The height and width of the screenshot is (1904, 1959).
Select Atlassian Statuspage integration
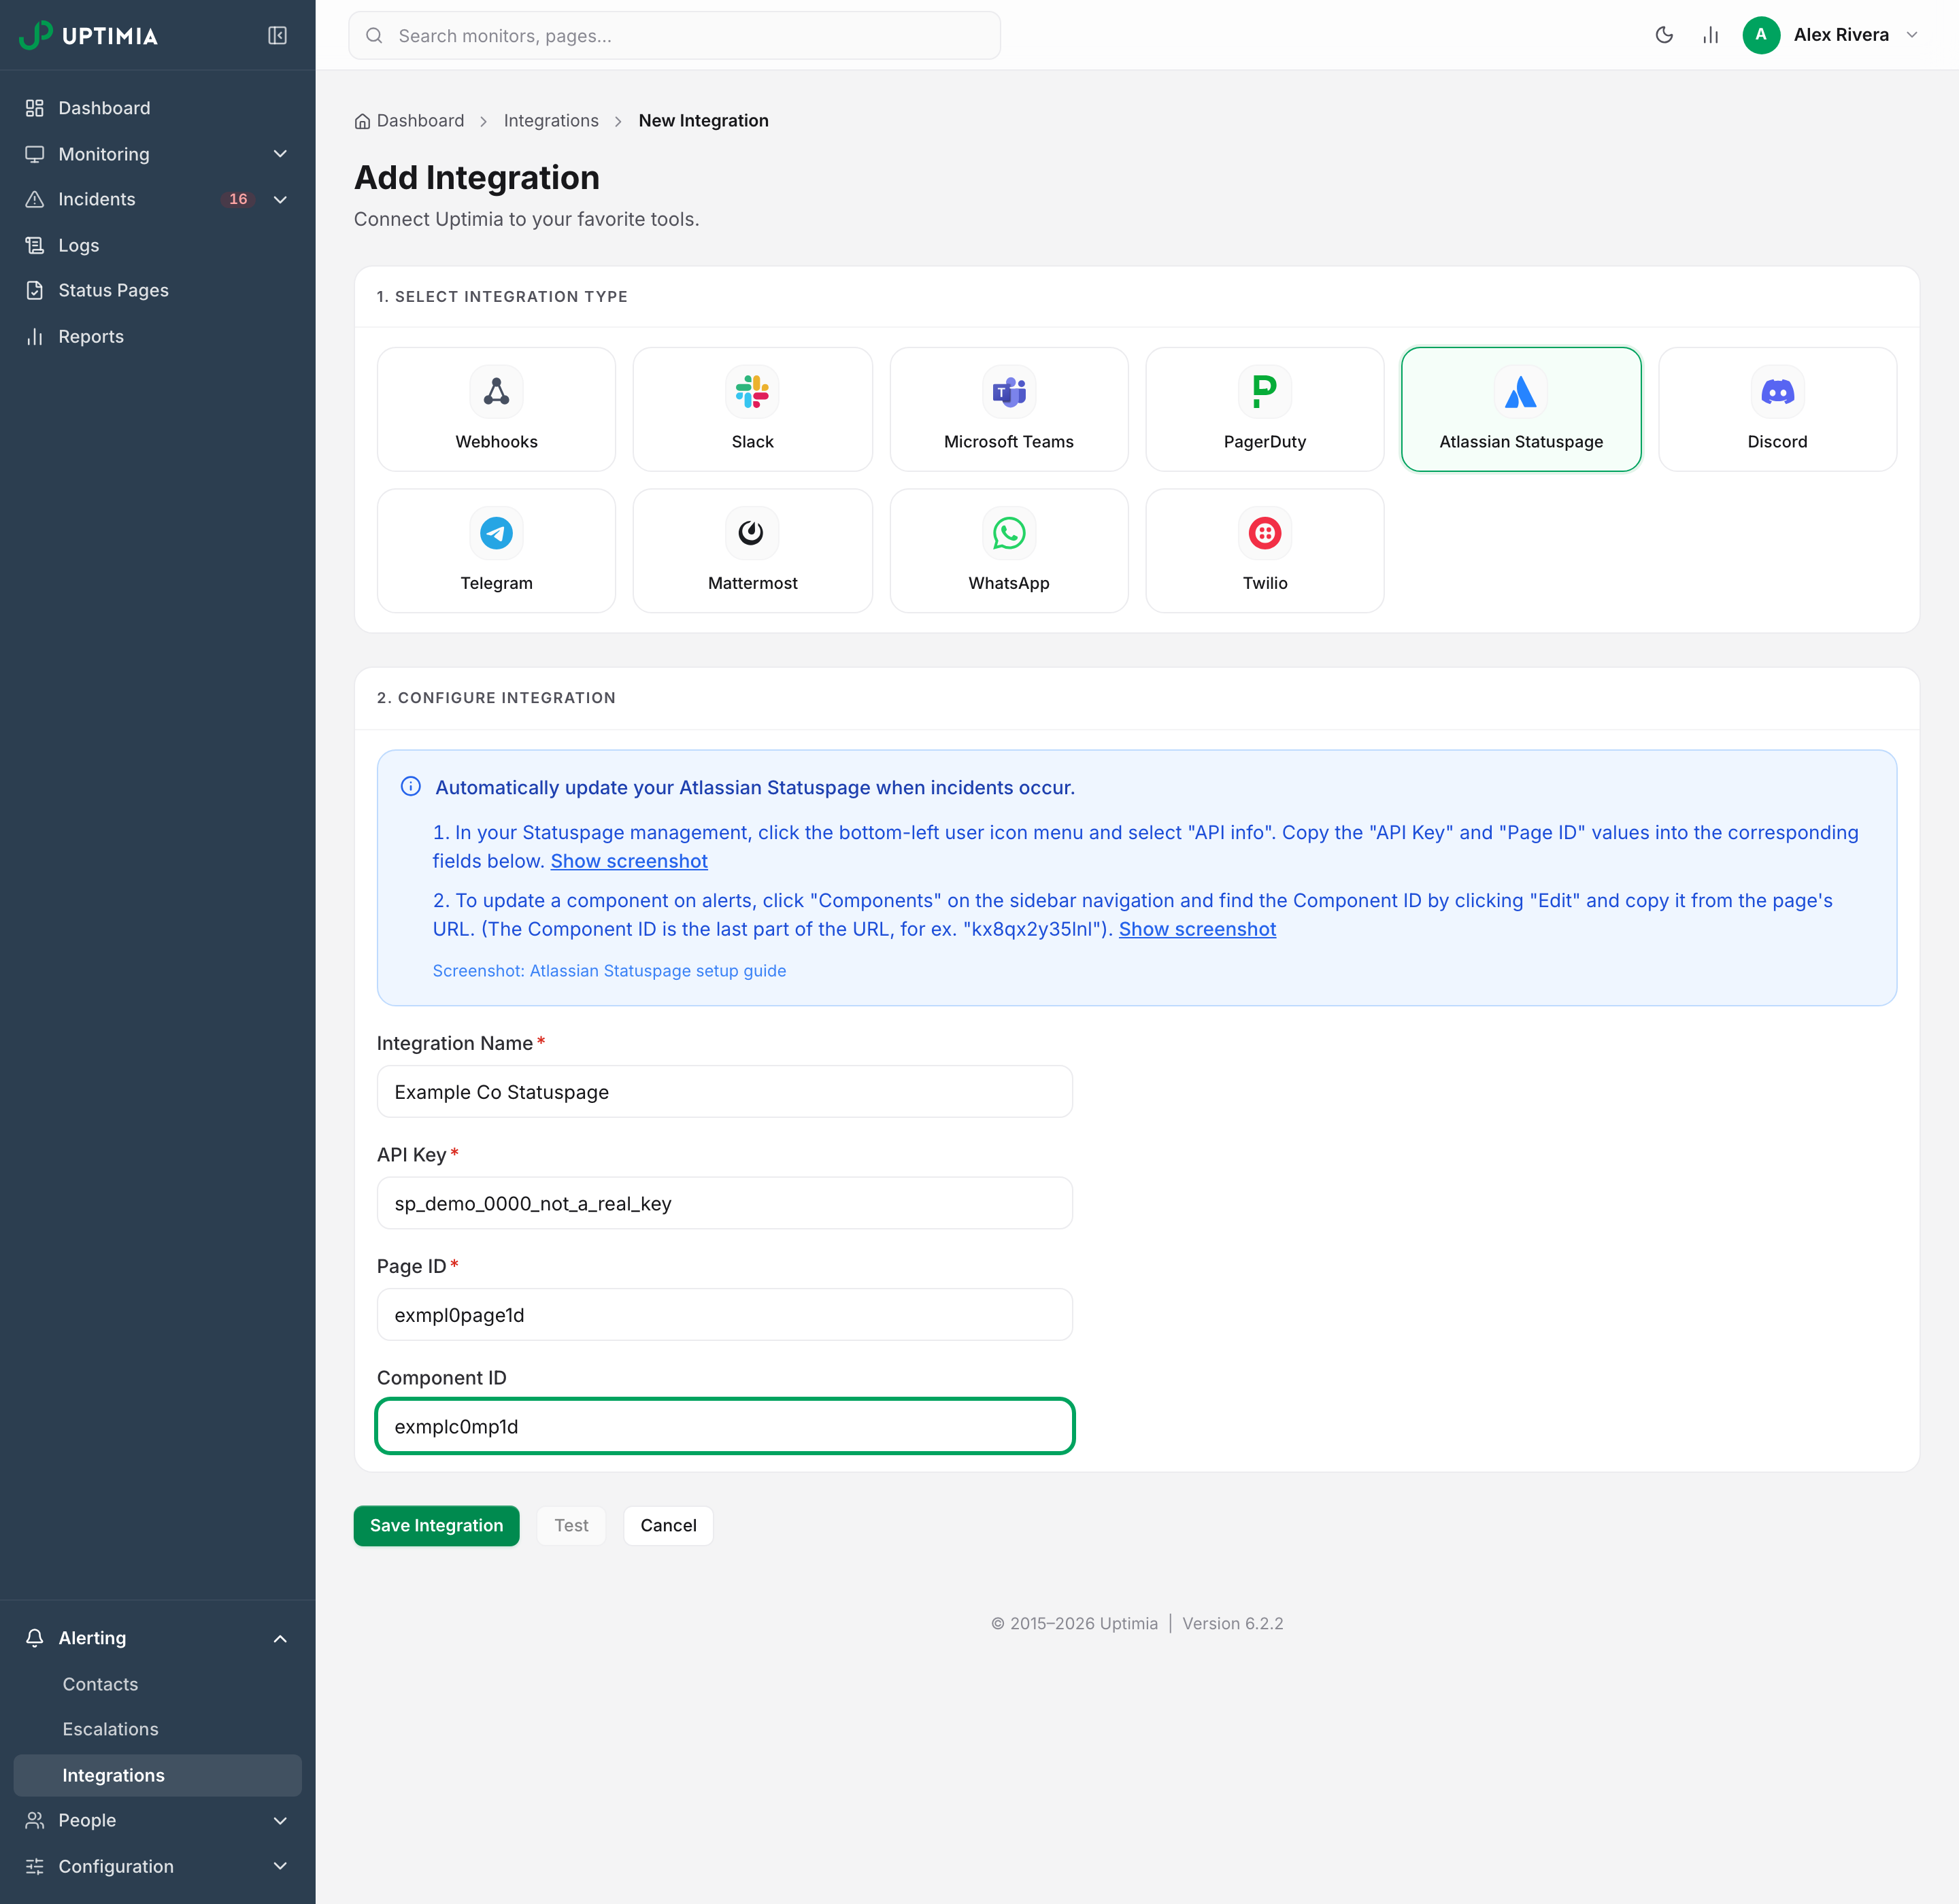click(1521, 409)
